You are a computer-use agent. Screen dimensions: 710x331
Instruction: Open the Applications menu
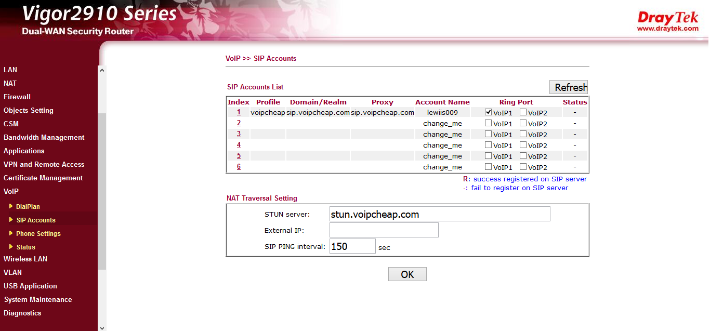tap(24, 151)
